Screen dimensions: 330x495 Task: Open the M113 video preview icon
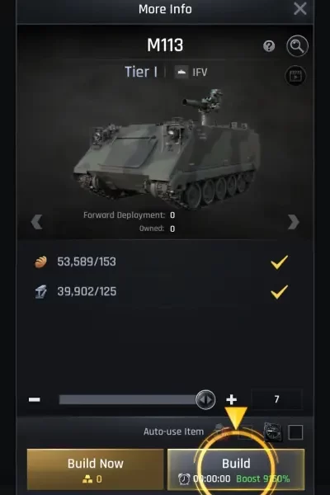pyautogui.click(x=295, y=76)
